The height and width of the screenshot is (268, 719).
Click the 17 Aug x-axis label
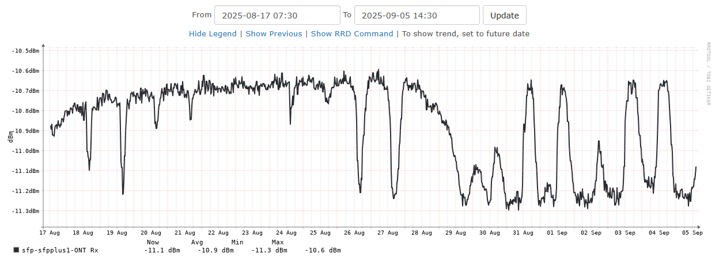point(50,233)
